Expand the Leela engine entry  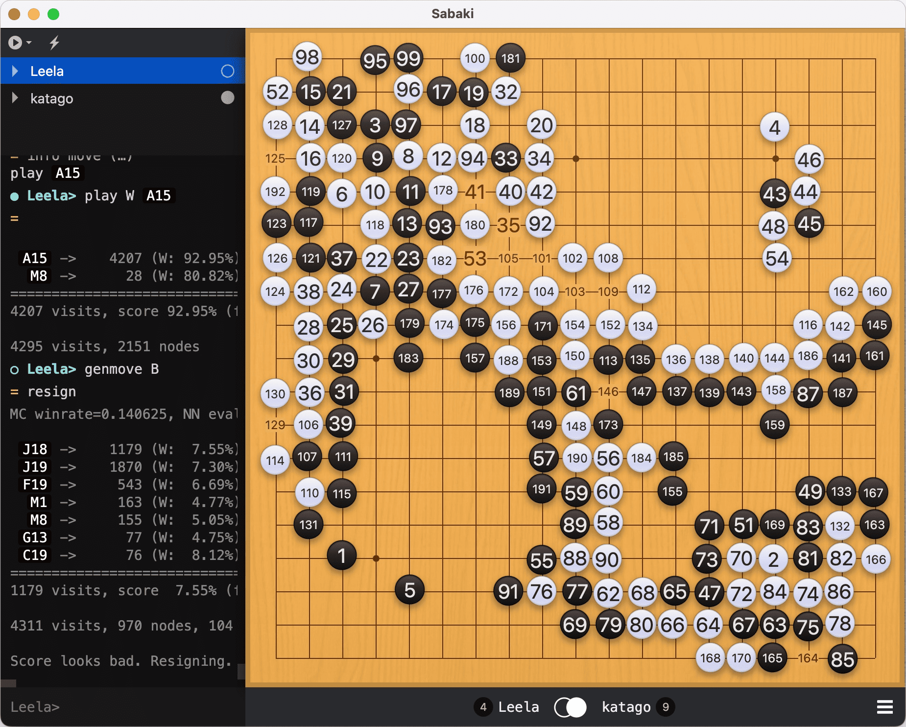pyautogui.click(x=15, y=72)
